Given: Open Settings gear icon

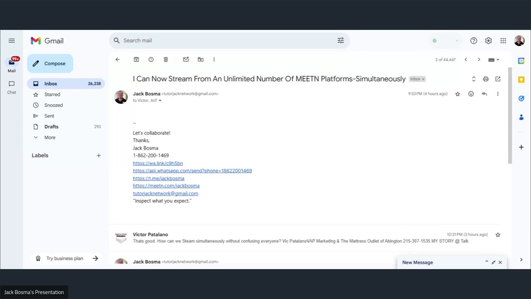Looking at the screenshot, I should pyautogui.click(x=488, y=41).
